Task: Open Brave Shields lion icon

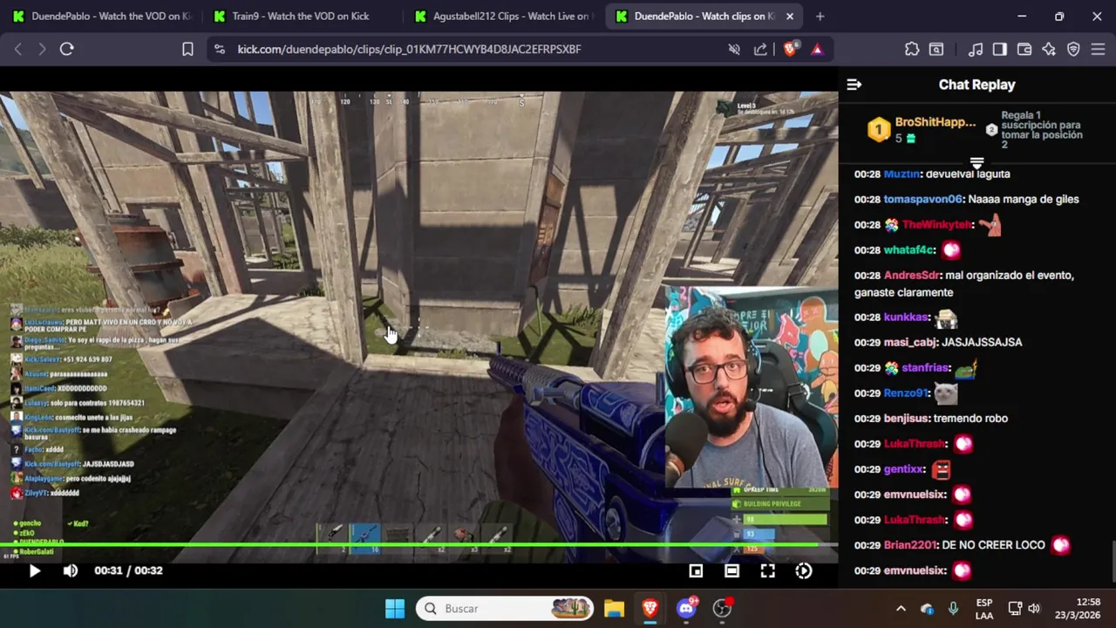Action: pyautogui.click(x=790, y=49)
